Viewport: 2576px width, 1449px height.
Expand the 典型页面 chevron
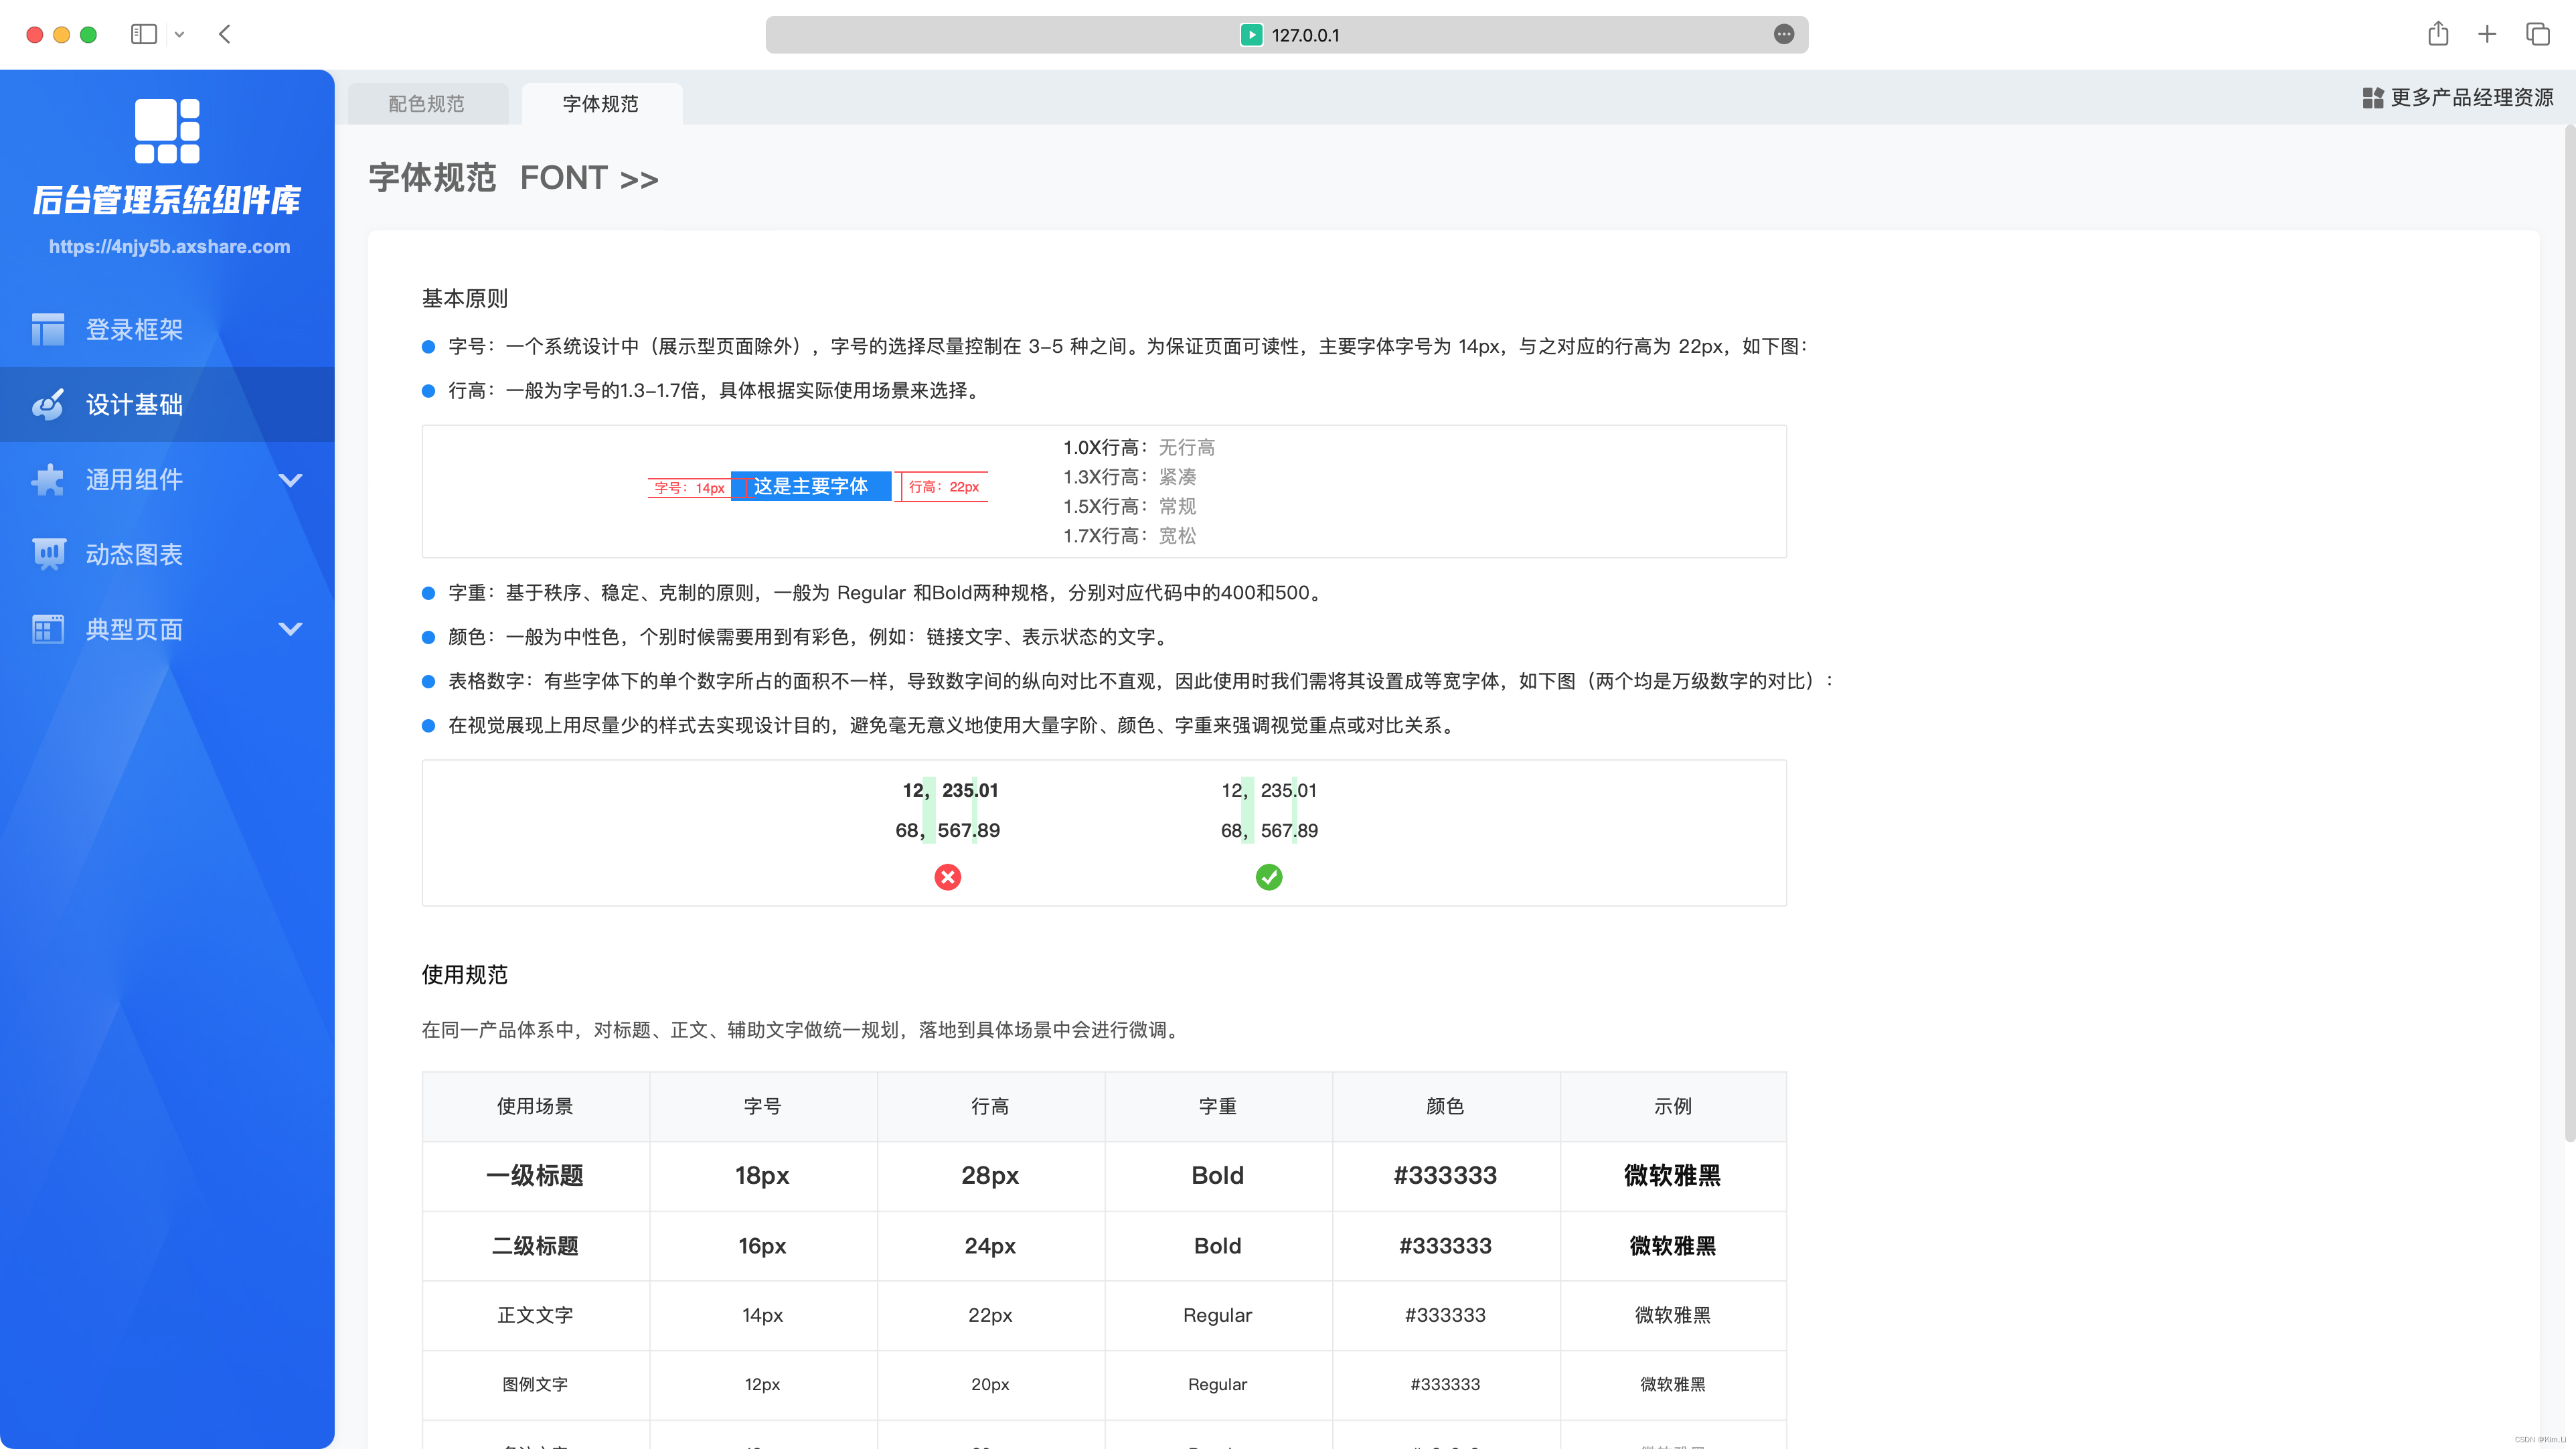pos(290,629)
